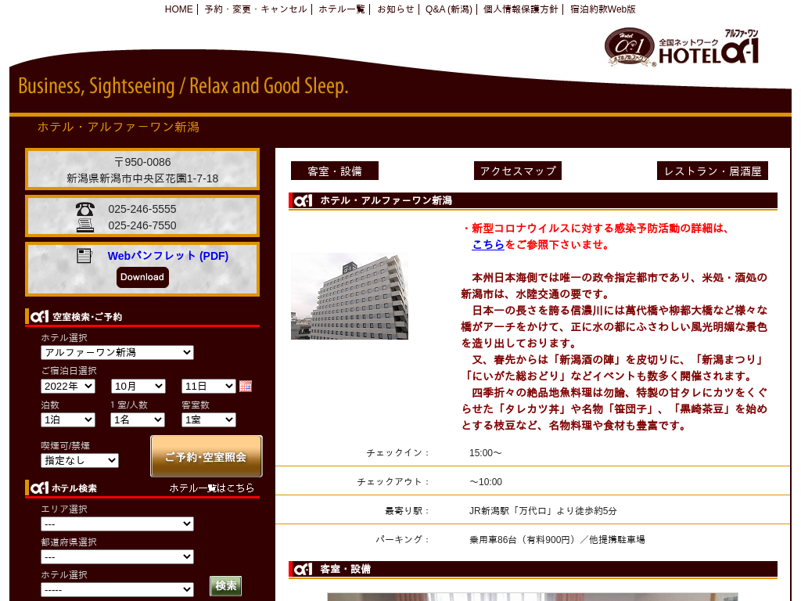Open the 1泊 nights dropdown

point(68,420)
